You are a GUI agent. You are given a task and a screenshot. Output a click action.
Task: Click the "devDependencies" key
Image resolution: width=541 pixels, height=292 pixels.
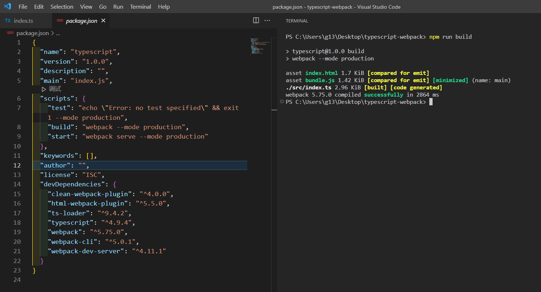(x=73, y=184)
